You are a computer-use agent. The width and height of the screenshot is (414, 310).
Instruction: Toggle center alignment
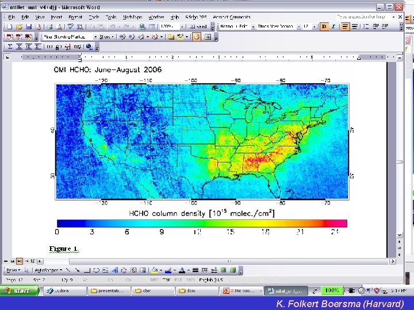(355, 26)
